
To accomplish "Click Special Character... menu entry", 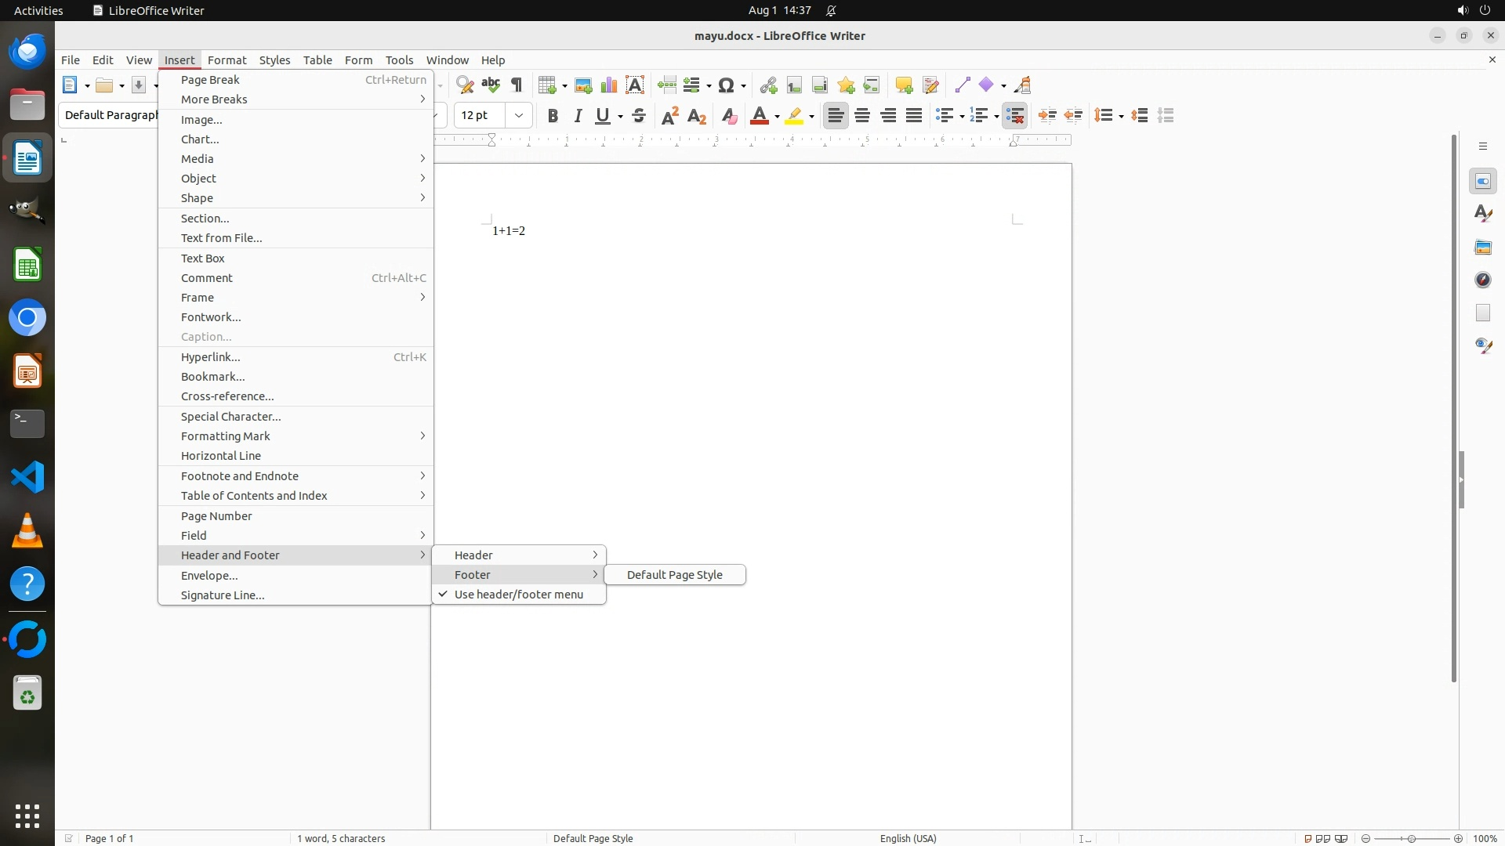I will [230, 417].
